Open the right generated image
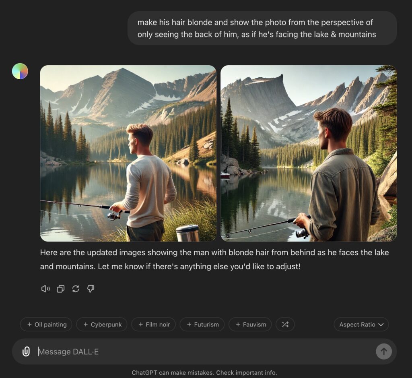This screenshot has height=378, width=412. [x=308, y=153]
